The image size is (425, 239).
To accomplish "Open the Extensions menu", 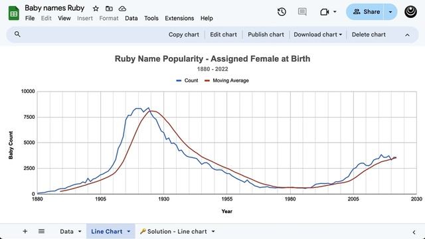I will [x=179, y=18].
